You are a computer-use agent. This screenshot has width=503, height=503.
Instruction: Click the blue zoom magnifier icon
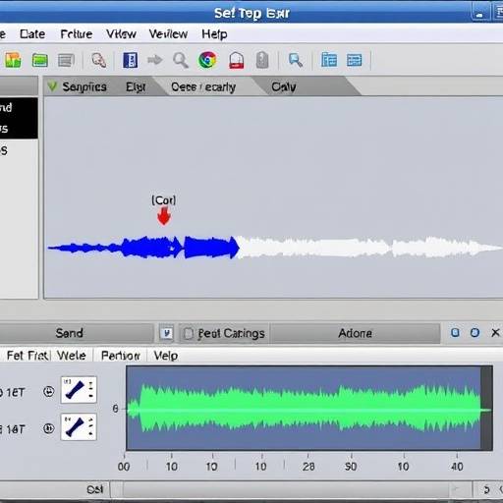click(296, 60)
